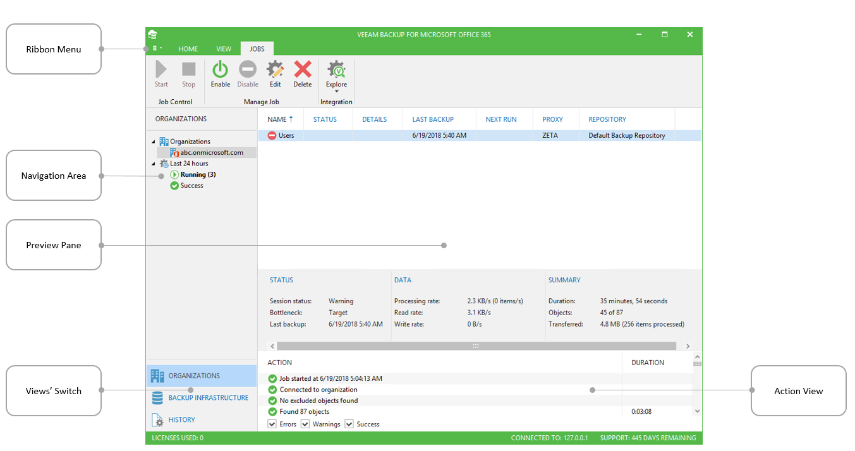This screenshot has height=451, width=855.
Task: Click '6/19/2018 5:40 AM' in Users row
Action: 439,135
